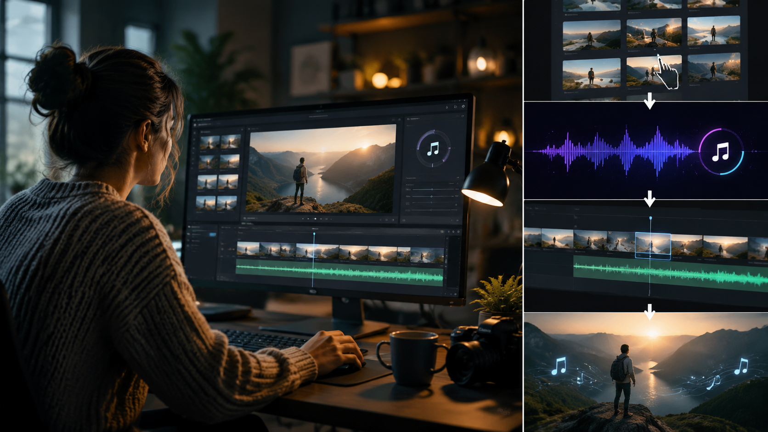The width and height of the screenshot is (768, 432).
Task: Select middle-row left thumbnail in enlarged media grid
Action: point(592,35)
